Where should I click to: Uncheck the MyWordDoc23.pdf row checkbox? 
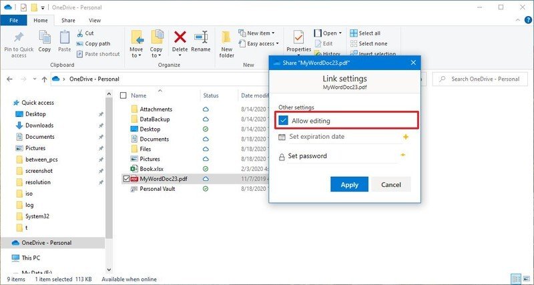126,179
